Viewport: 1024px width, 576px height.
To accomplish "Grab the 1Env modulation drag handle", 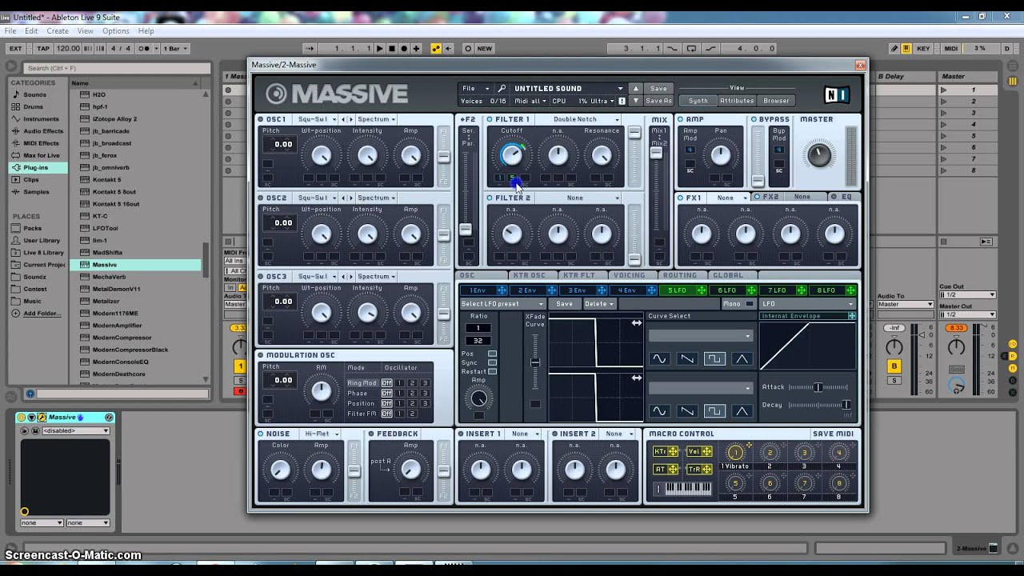I will pos(502,290).
